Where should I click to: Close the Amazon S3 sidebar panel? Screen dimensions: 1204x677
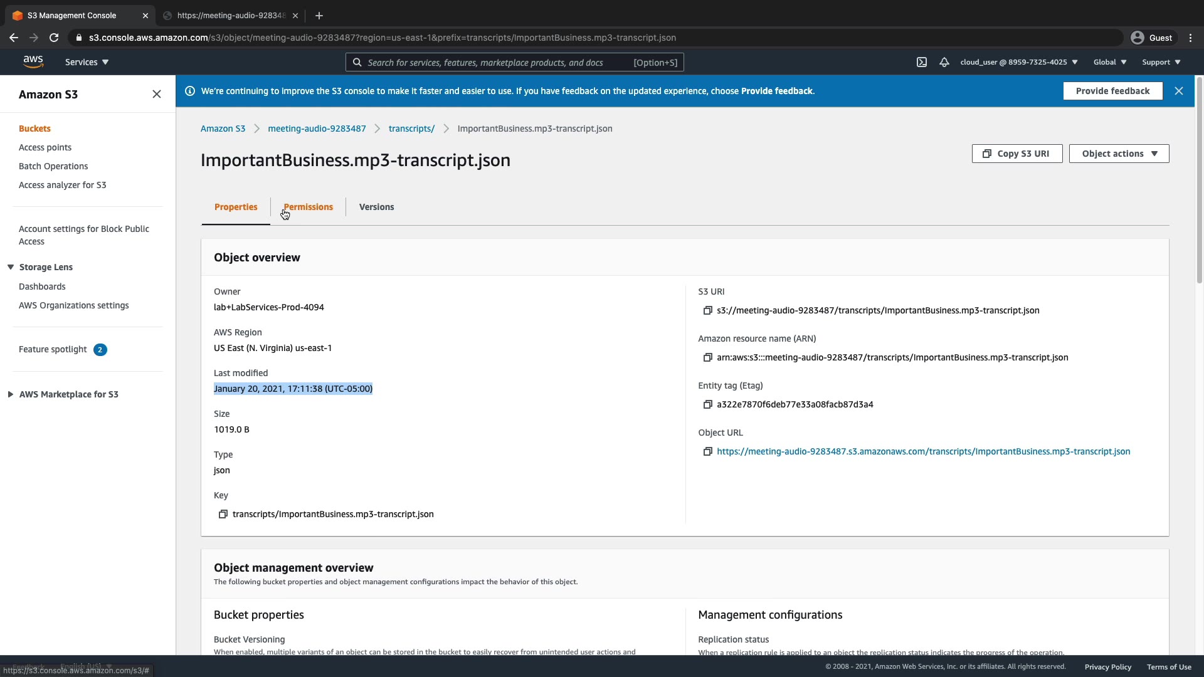click(156, 94)
